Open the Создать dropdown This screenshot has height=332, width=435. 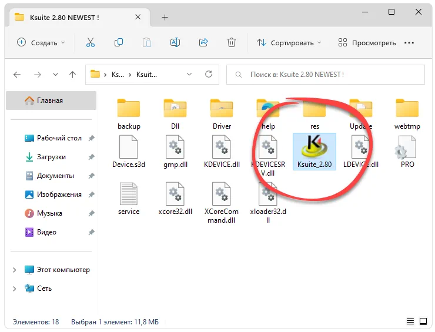point(41,43)
